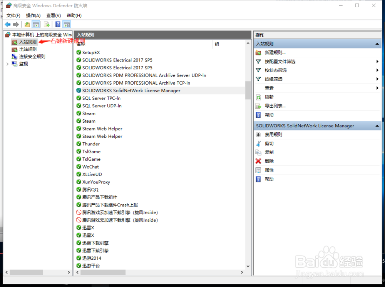Click the monitor icon beside 监视

point(15,64)
